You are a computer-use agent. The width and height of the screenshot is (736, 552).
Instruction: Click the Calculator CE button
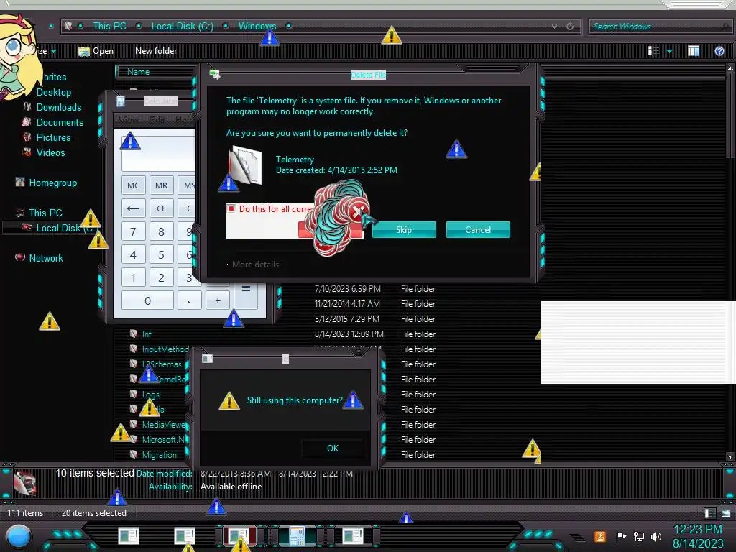[x=161, y=208]
